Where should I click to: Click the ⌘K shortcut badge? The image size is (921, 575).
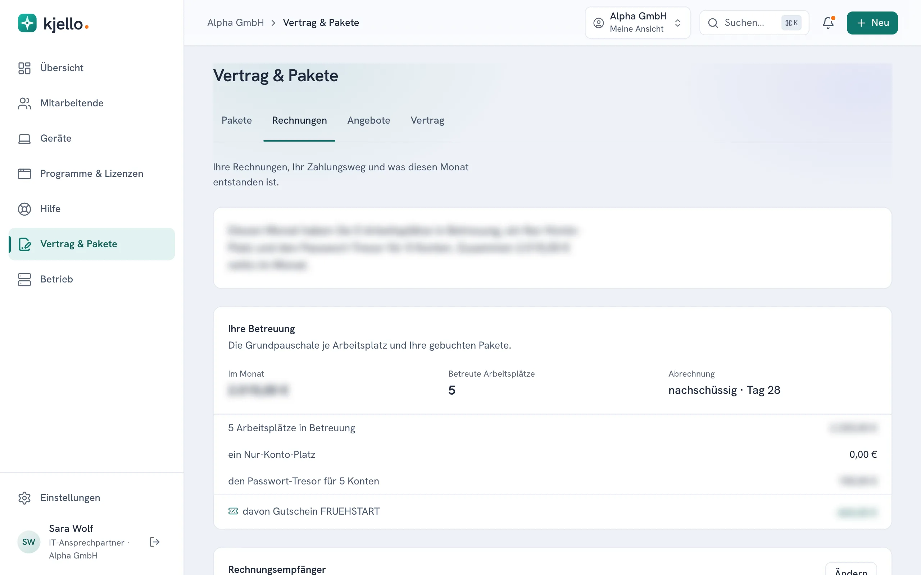791,23
